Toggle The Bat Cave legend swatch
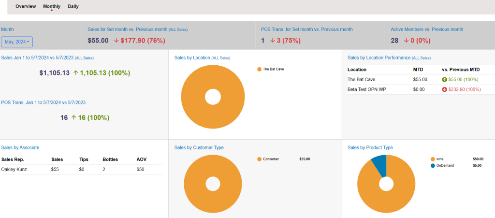Viewport: 495px width, 218px height. click(x=259, y=70)
